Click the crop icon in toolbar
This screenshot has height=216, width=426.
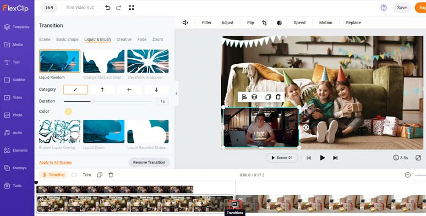264,23
